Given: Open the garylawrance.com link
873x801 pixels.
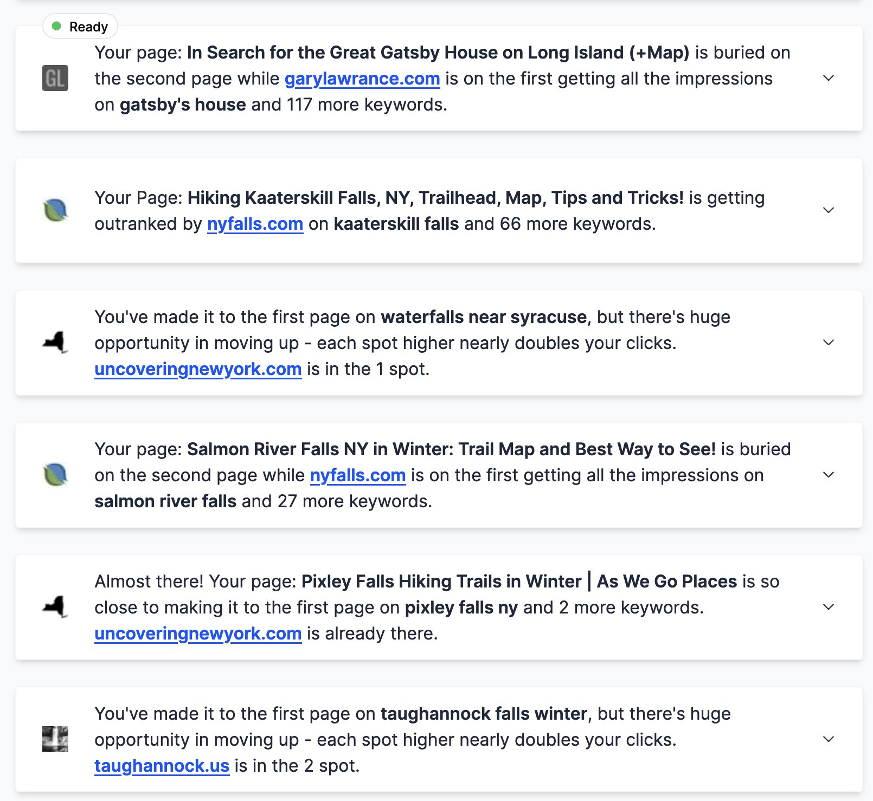Looking at the screenshot, I should click(362, 79).
